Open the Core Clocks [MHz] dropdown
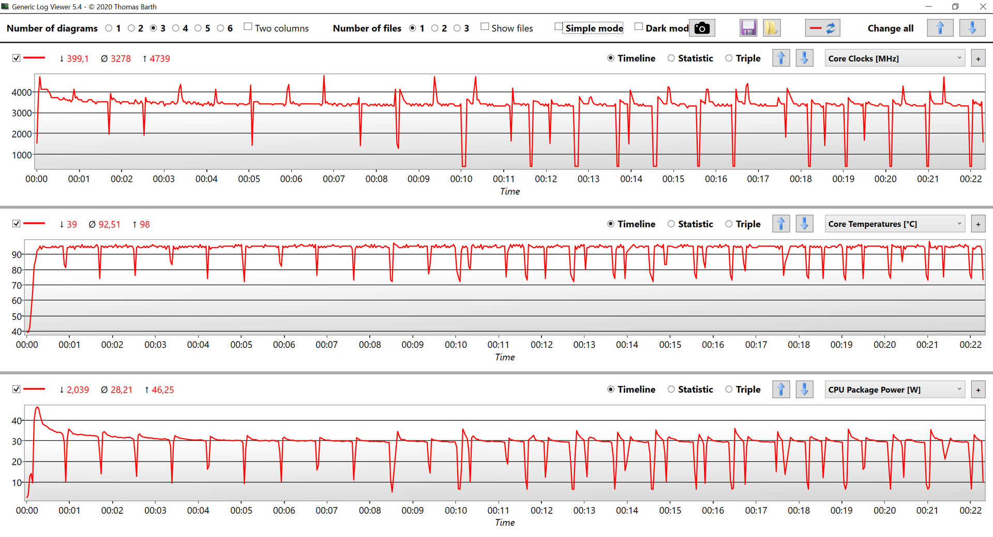993x537 pixels. coord(895,58)
